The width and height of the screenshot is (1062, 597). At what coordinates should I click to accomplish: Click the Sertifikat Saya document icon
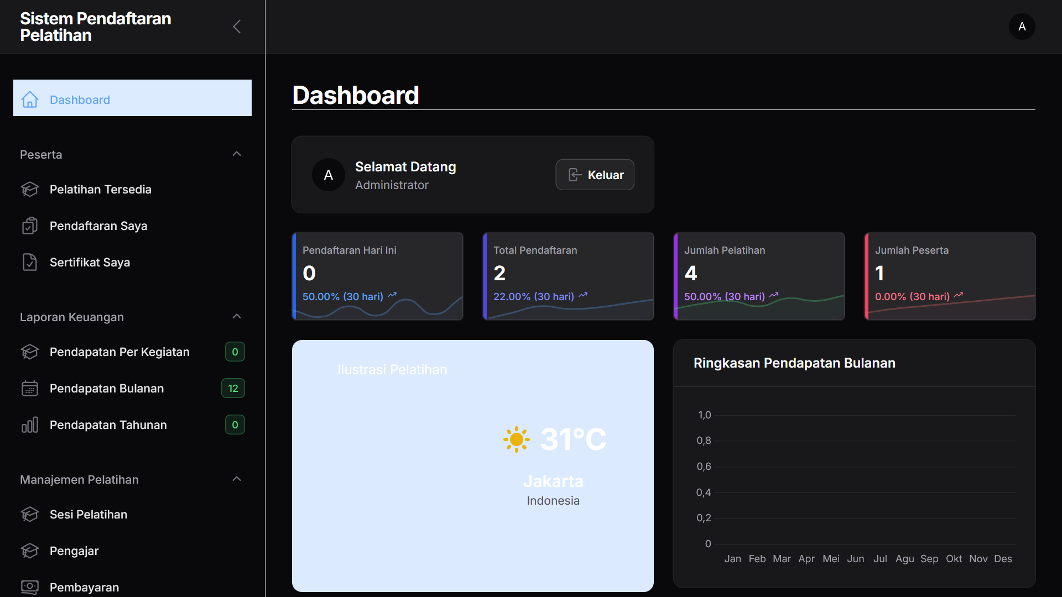30,262
